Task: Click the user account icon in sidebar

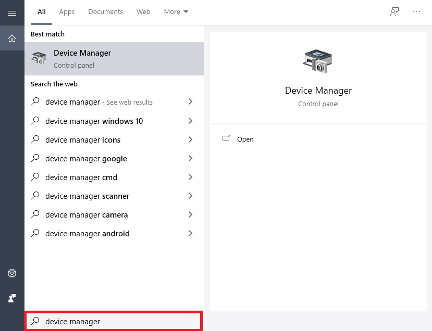Action: 12,298
